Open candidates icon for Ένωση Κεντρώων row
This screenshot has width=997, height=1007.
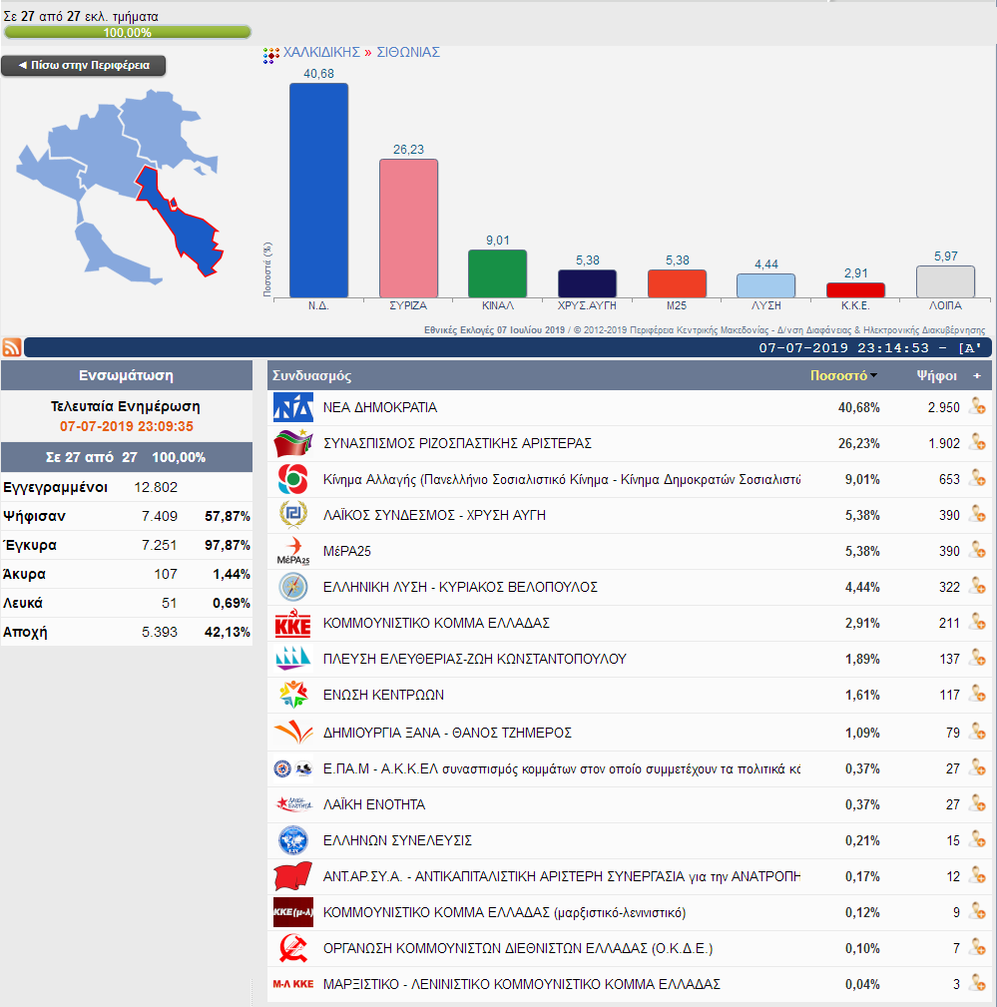tap(977, 695)
